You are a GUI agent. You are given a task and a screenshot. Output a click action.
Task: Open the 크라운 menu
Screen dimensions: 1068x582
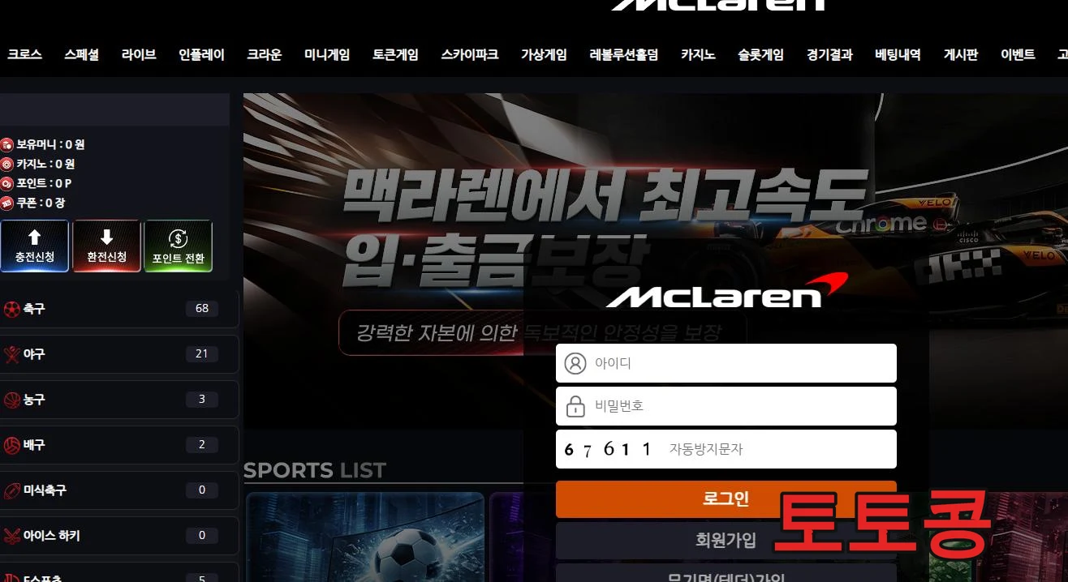(x=265, y=55)
